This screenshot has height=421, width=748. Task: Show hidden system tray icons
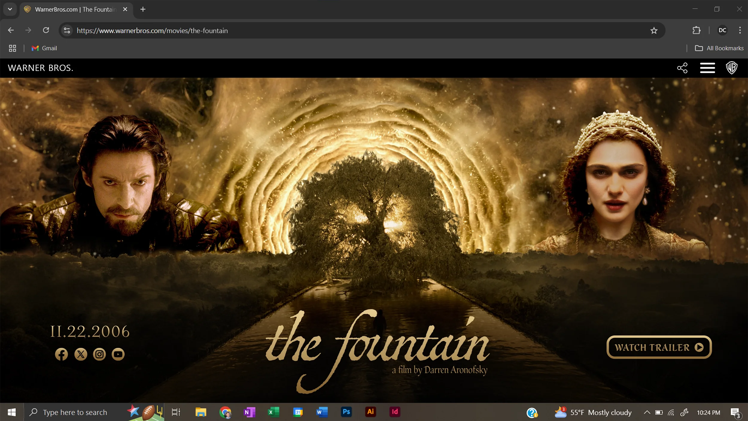[x=647, y=412]
